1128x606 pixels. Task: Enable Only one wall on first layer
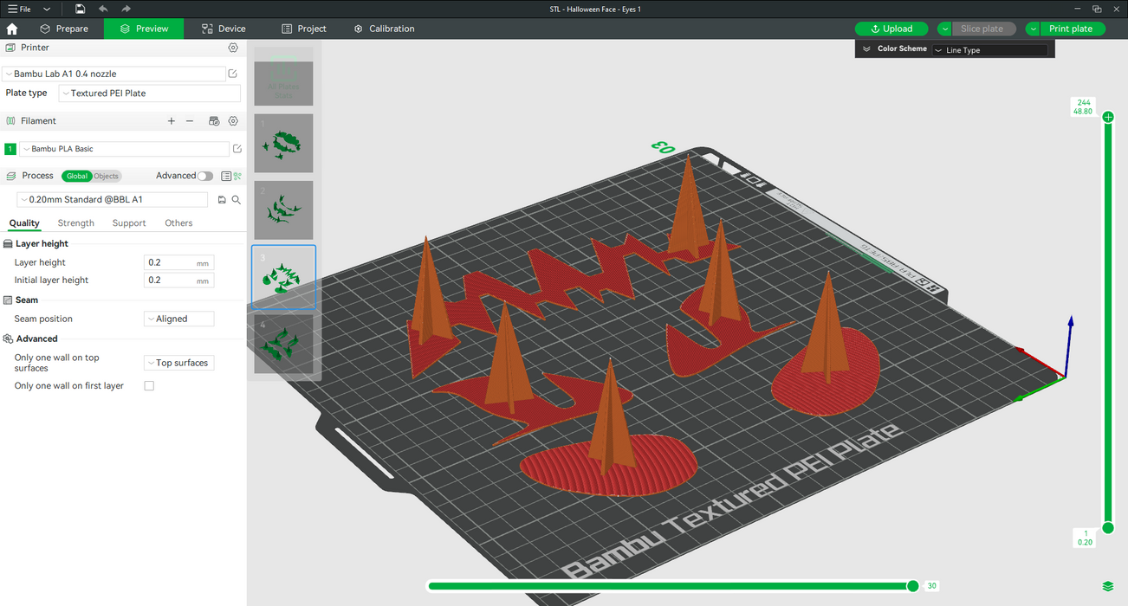(149, 386)
